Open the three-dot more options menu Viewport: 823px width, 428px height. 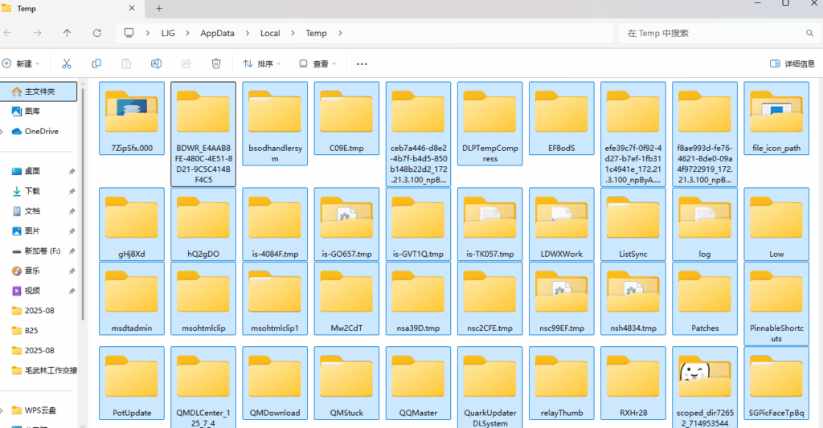[362, 63]
